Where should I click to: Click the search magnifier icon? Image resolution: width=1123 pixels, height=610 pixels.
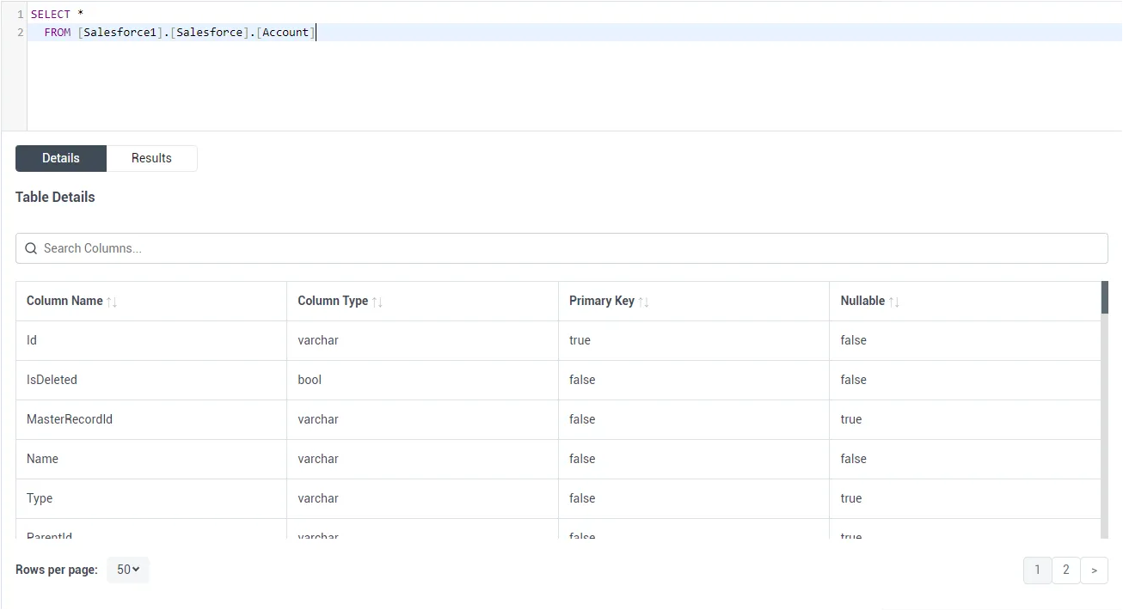[31, 248]
